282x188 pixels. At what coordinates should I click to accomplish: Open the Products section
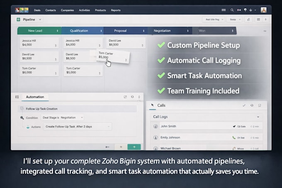tap(100, 10)
